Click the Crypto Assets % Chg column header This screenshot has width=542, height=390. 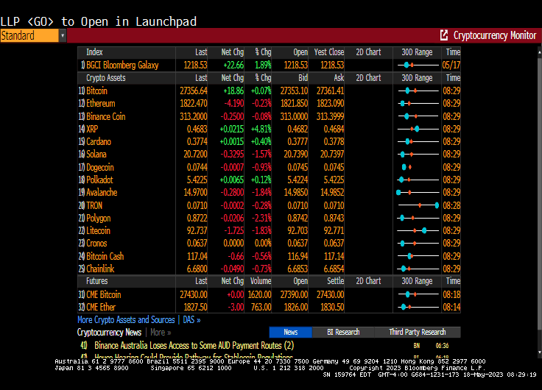263,78
